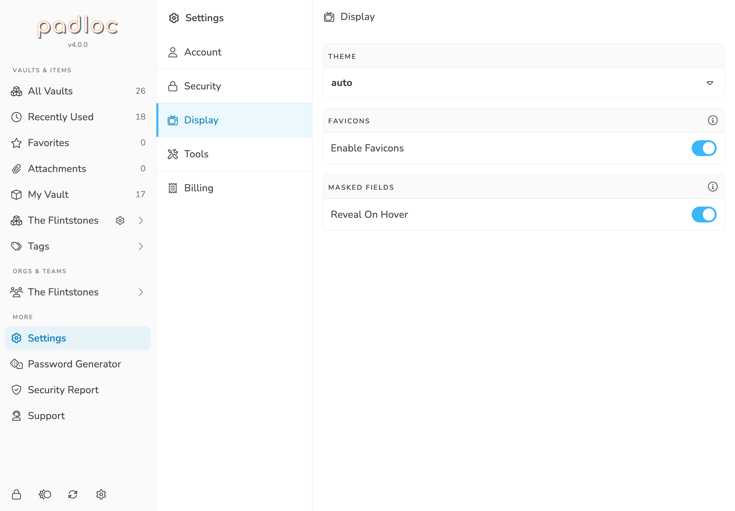
Task: Click the Settings header gear icon
Action: pos(174,18)
